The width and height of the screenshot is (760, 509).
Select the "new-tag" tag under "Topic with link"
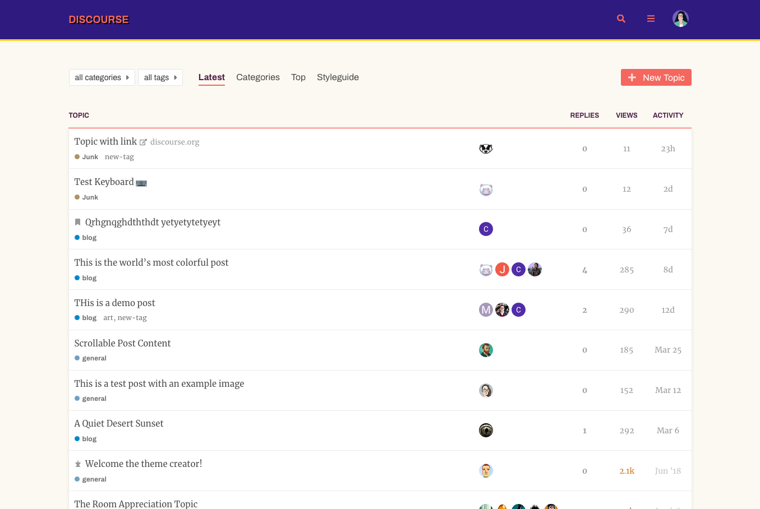click(119, 156)
